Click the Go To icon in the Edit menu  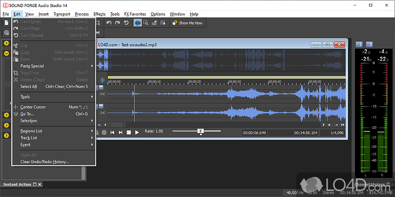pos(15,114)
